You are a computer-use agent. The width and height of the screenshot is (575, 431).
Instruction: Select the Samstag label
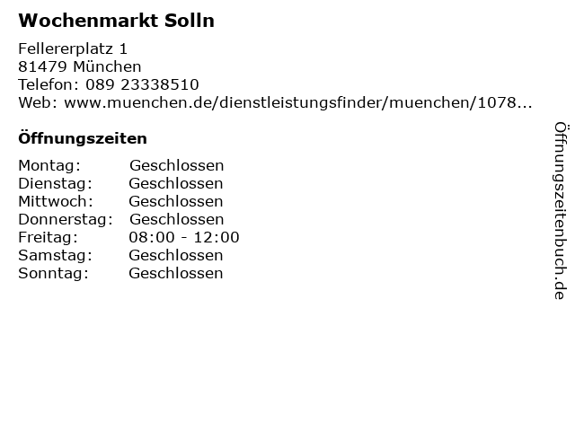(56, 255)
